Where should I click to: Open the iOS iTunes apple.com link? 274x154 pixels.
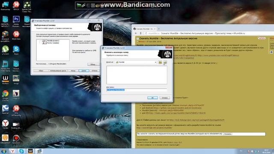click(177, 113)
